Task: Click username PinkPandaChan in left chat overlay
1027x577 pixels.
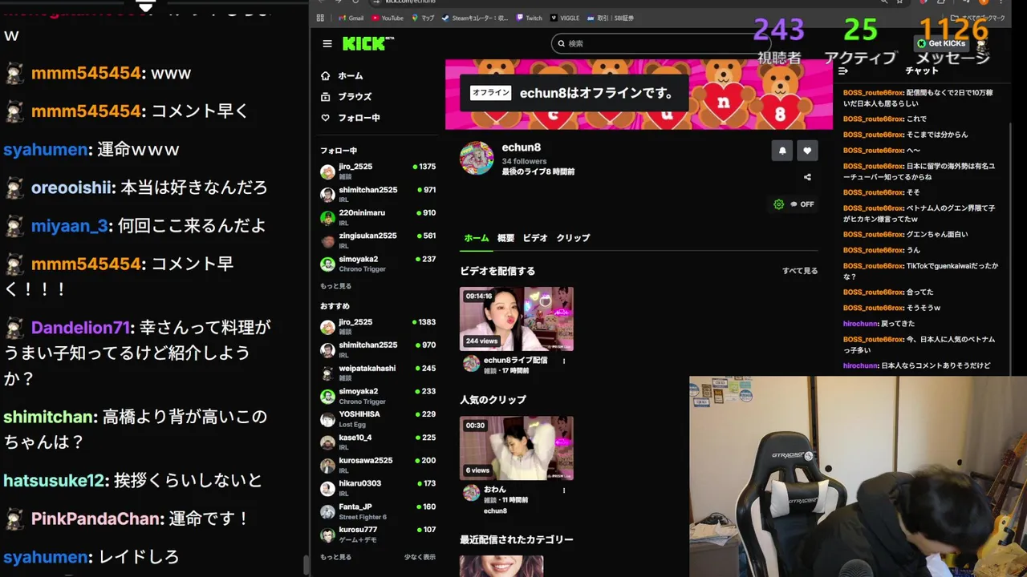Action: click(x=95, y=518)
